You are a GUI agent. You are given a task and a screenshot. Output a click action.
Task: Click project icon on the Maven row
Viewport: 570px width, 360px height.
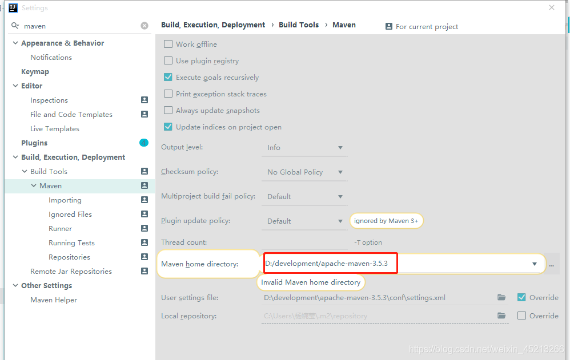144,185
